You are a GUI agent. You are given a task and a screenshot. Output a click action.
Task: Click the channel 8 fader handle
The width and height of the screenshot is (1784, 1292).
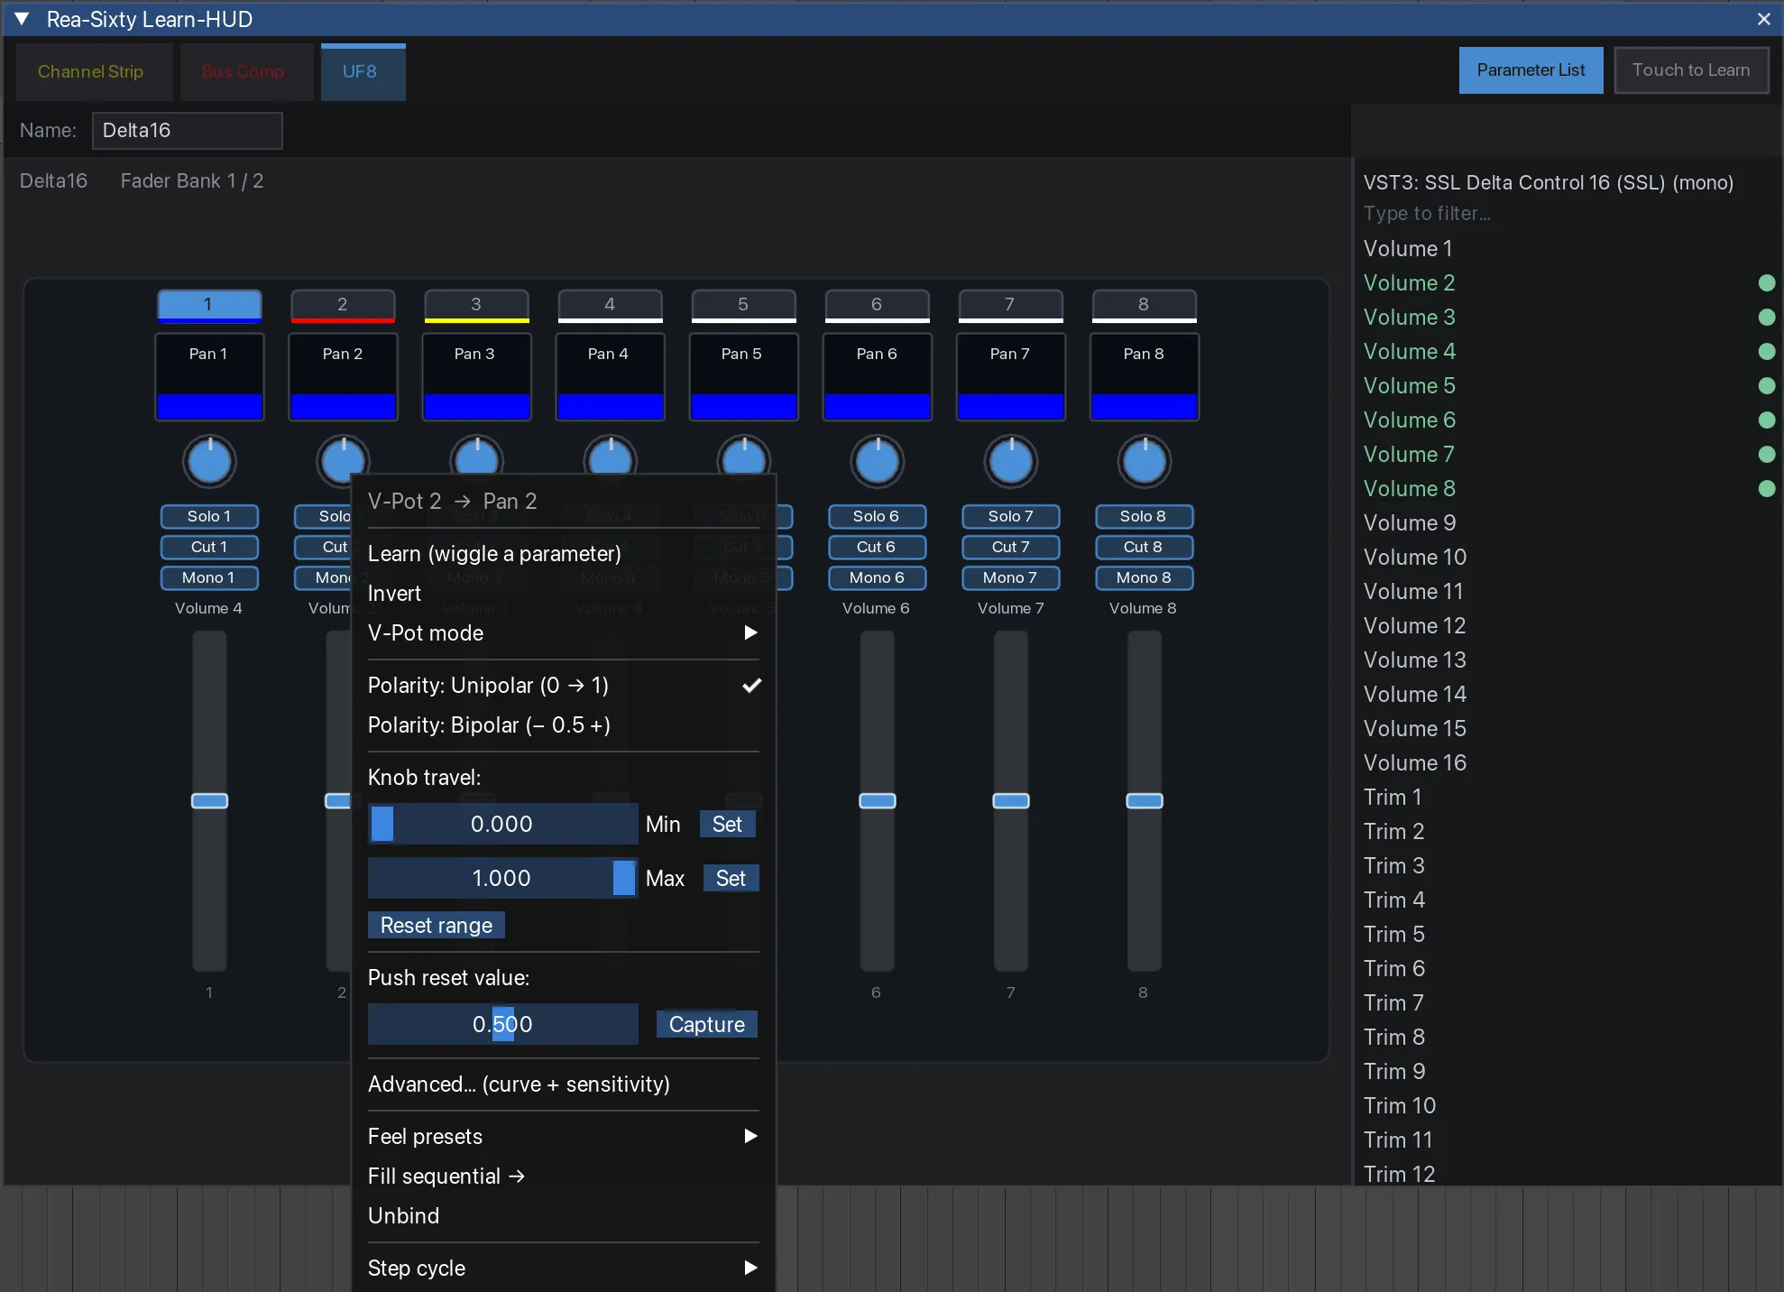[1144, 801]
